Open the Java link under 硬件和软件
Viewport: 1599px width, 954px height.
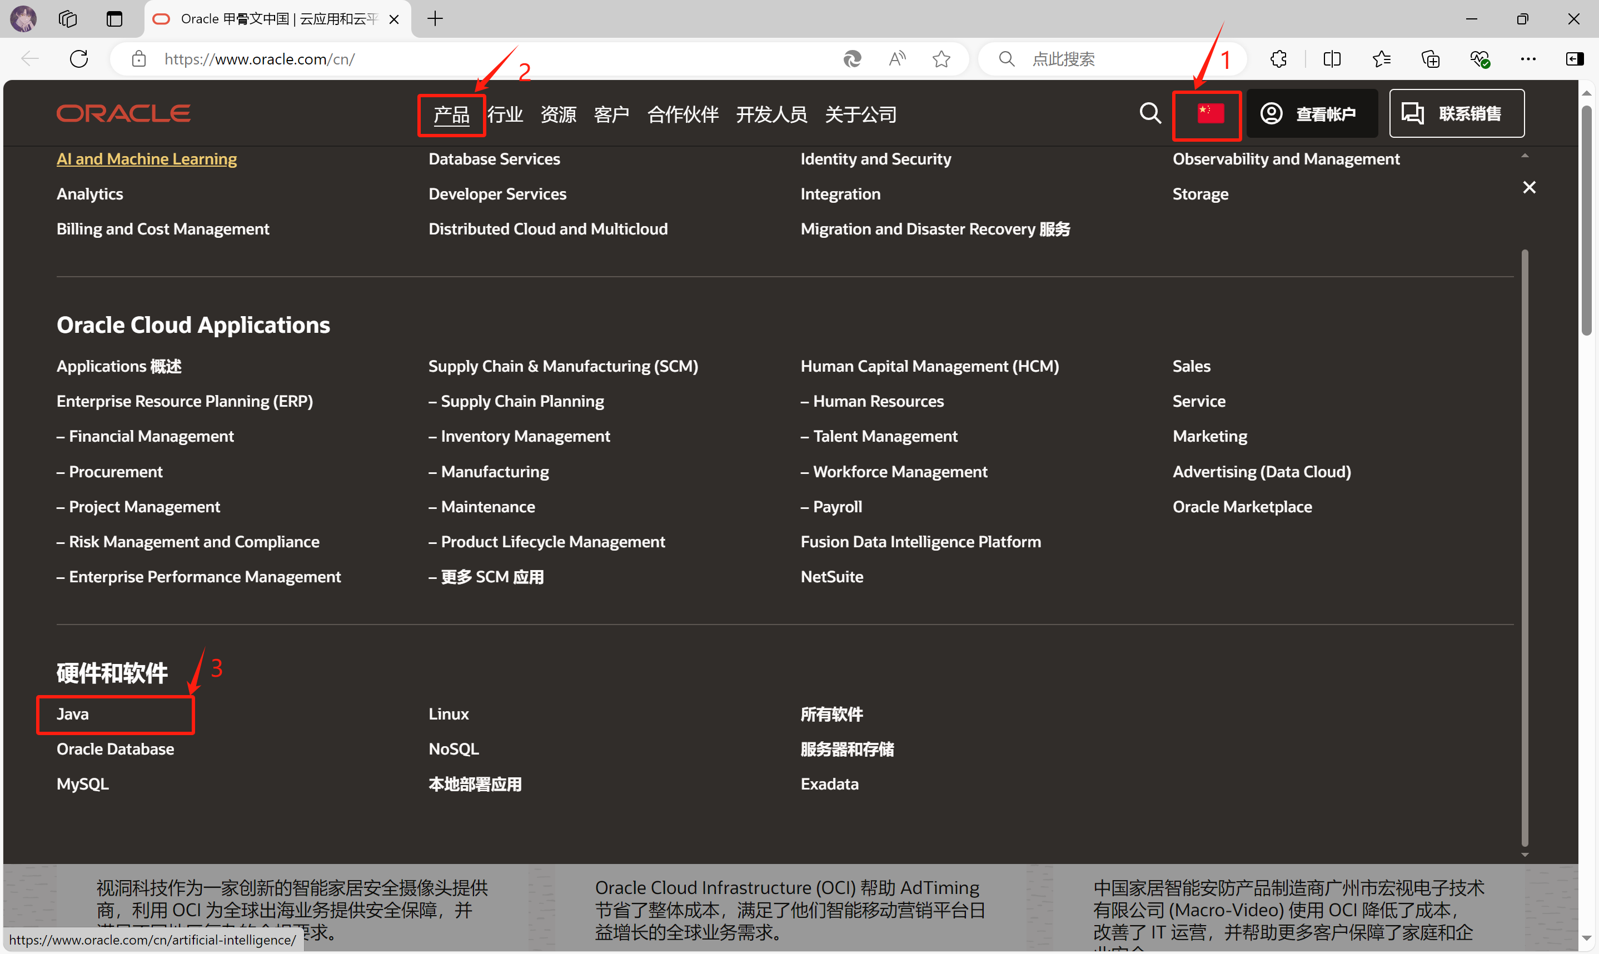73,714
